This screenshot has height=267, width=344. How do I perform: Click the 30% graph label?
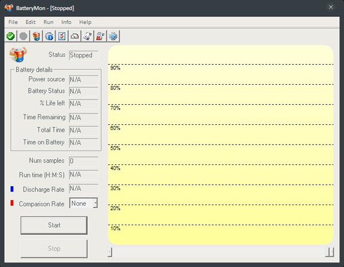(x=115, y=189)
